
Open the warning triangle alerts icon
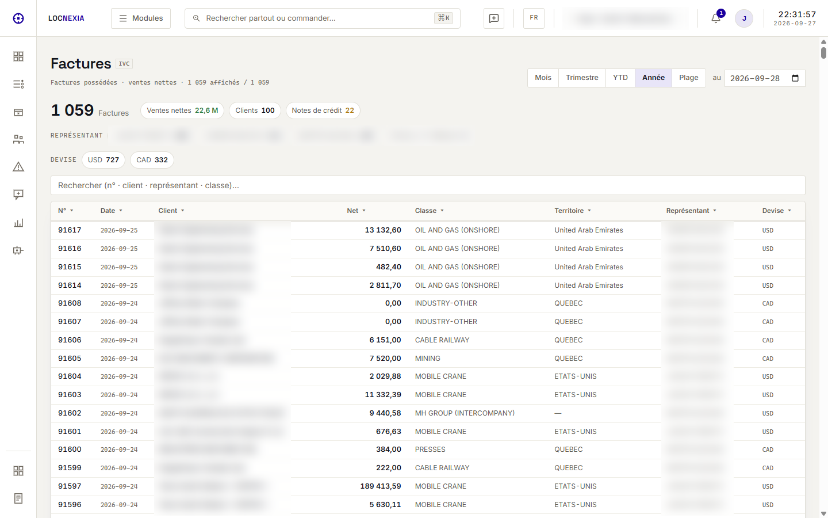pos(18,167)
